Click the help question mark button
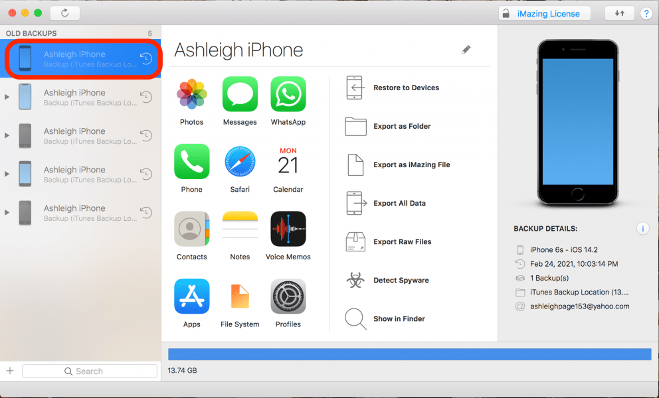Viewport: 659px width, 398px height. 645,13
